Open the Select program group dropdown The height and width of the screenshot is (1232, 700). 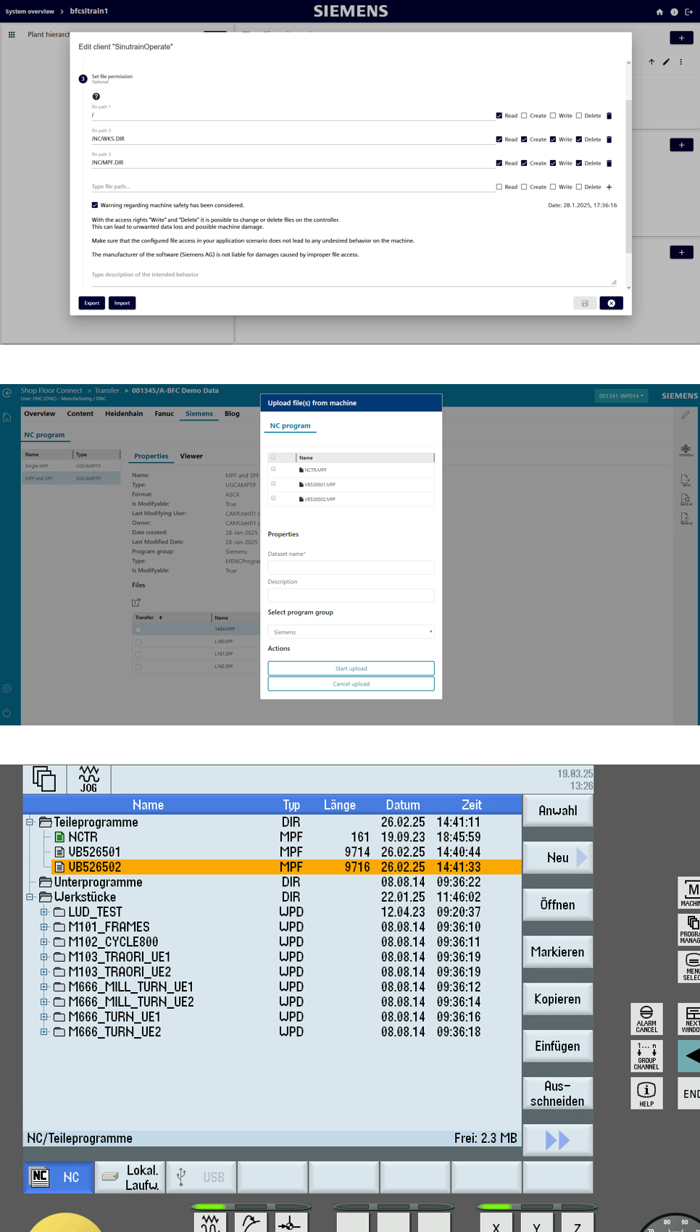pyautogui.click(x=351, y=632)
